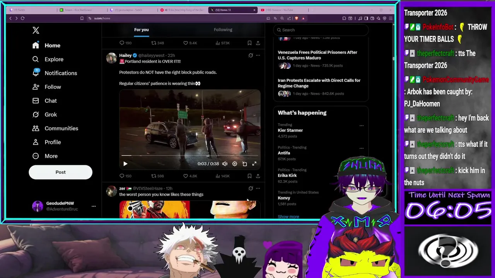495x278 pixels.
Task: Switch to the For you tab
Action: (142, 30)
